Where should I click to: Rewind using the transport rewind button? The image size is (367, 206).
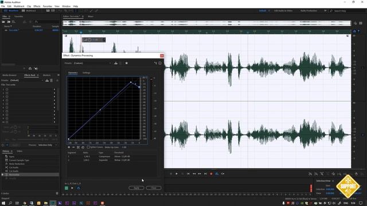194,174
